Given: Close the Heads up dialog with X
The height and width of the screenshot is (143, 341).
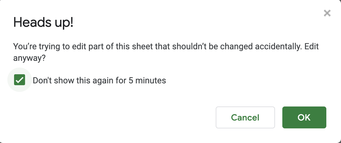Looking at the screenshot, I should 327,13.
